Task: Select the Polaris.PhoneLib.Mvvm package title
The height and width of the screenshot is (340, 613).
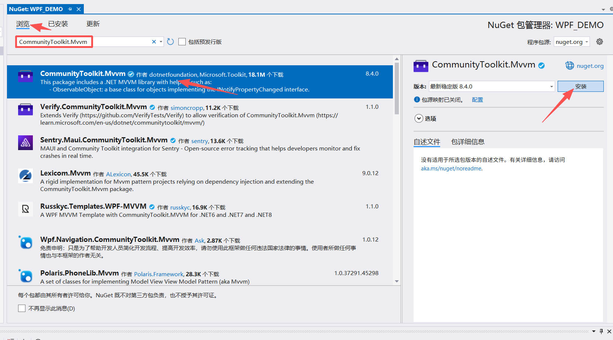Action: point(79,273)
